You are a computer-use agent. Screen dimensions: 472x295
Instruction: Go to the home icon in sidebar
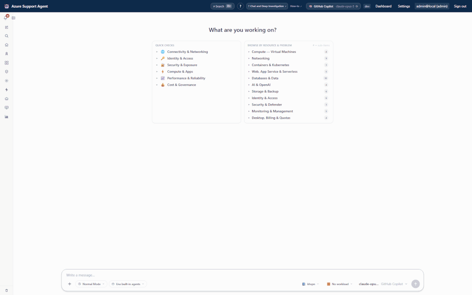click(7, 45)
